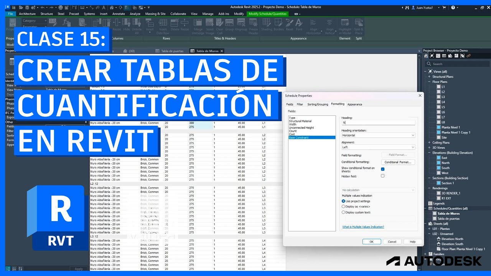Open What is Multiple Values Indication link

click(x=363, y=227)
